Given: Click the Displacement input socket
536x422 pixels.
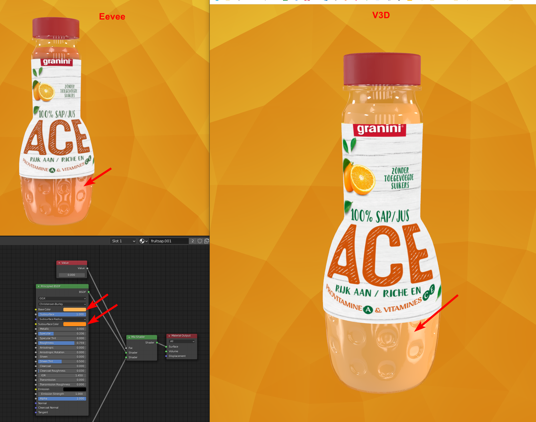Looking at the screenshot, I should pos(166,356).
